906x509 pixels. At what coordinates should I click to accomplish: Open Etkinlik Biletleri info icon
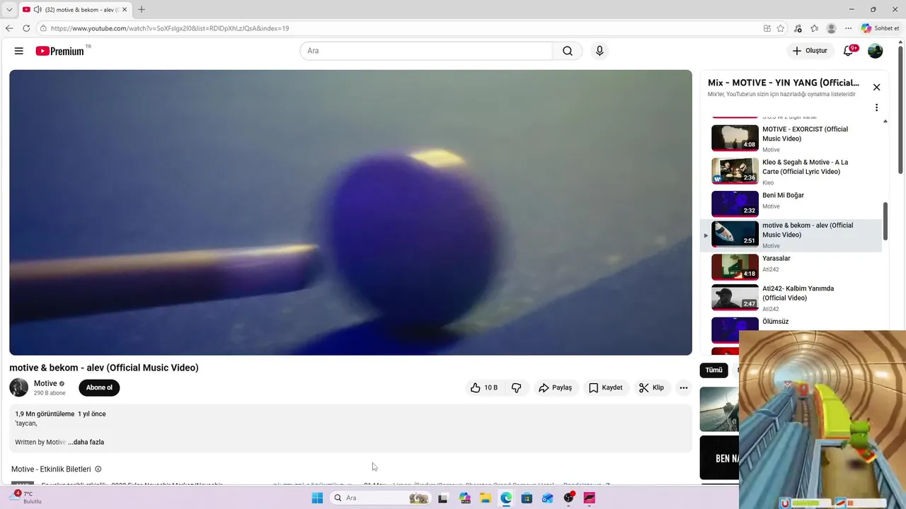(98, 469)
